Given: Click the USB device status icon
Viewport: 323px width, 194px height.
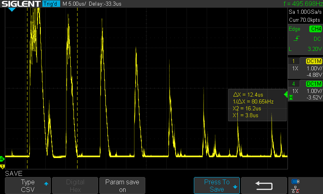Looking at the screenshot, I should [x=296, y=181].
